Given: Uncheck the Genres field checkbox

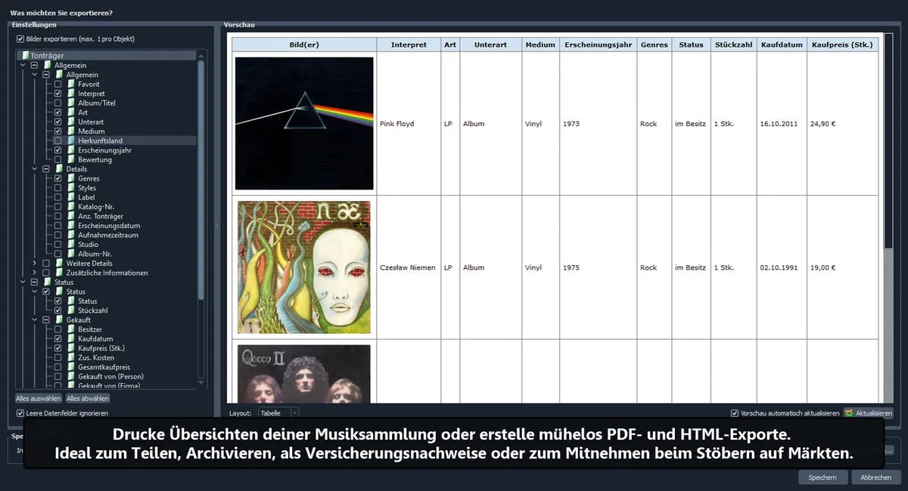Looking at the screenshot, I should point(58,178).
